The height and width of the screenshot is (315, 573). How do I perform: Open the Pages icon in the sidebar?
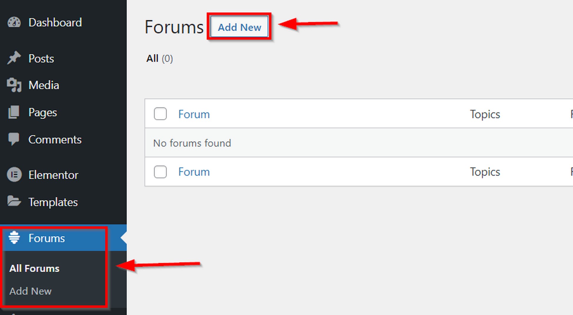click(14, 112)
